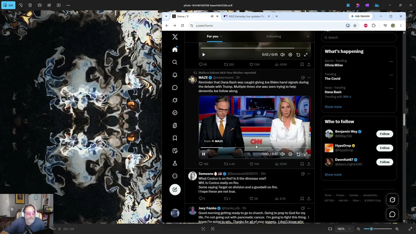Toggle full screen in Photos bottom bar

click(410, 229)
